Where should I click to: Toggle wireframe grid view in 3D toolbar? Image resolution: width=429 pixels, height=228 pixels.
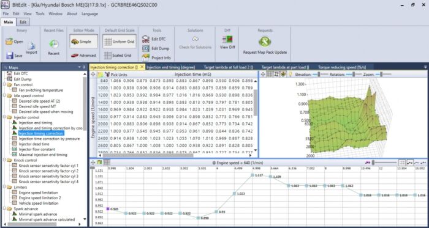(x=270, y=74)
